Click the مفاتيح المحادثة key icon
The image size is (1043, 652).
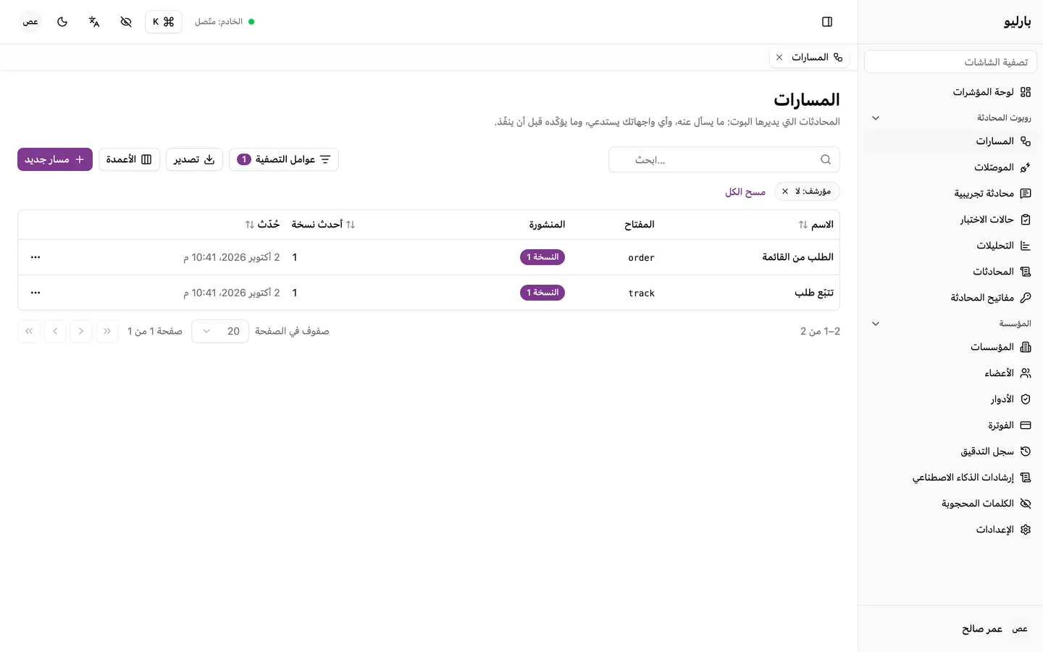pos(1026,298)
